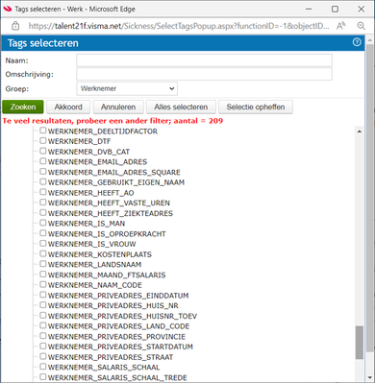Tick the WERKNEMER_IS_MAN checkbox
The height and width of the screenshot is (383, 375).
point(43,223)
